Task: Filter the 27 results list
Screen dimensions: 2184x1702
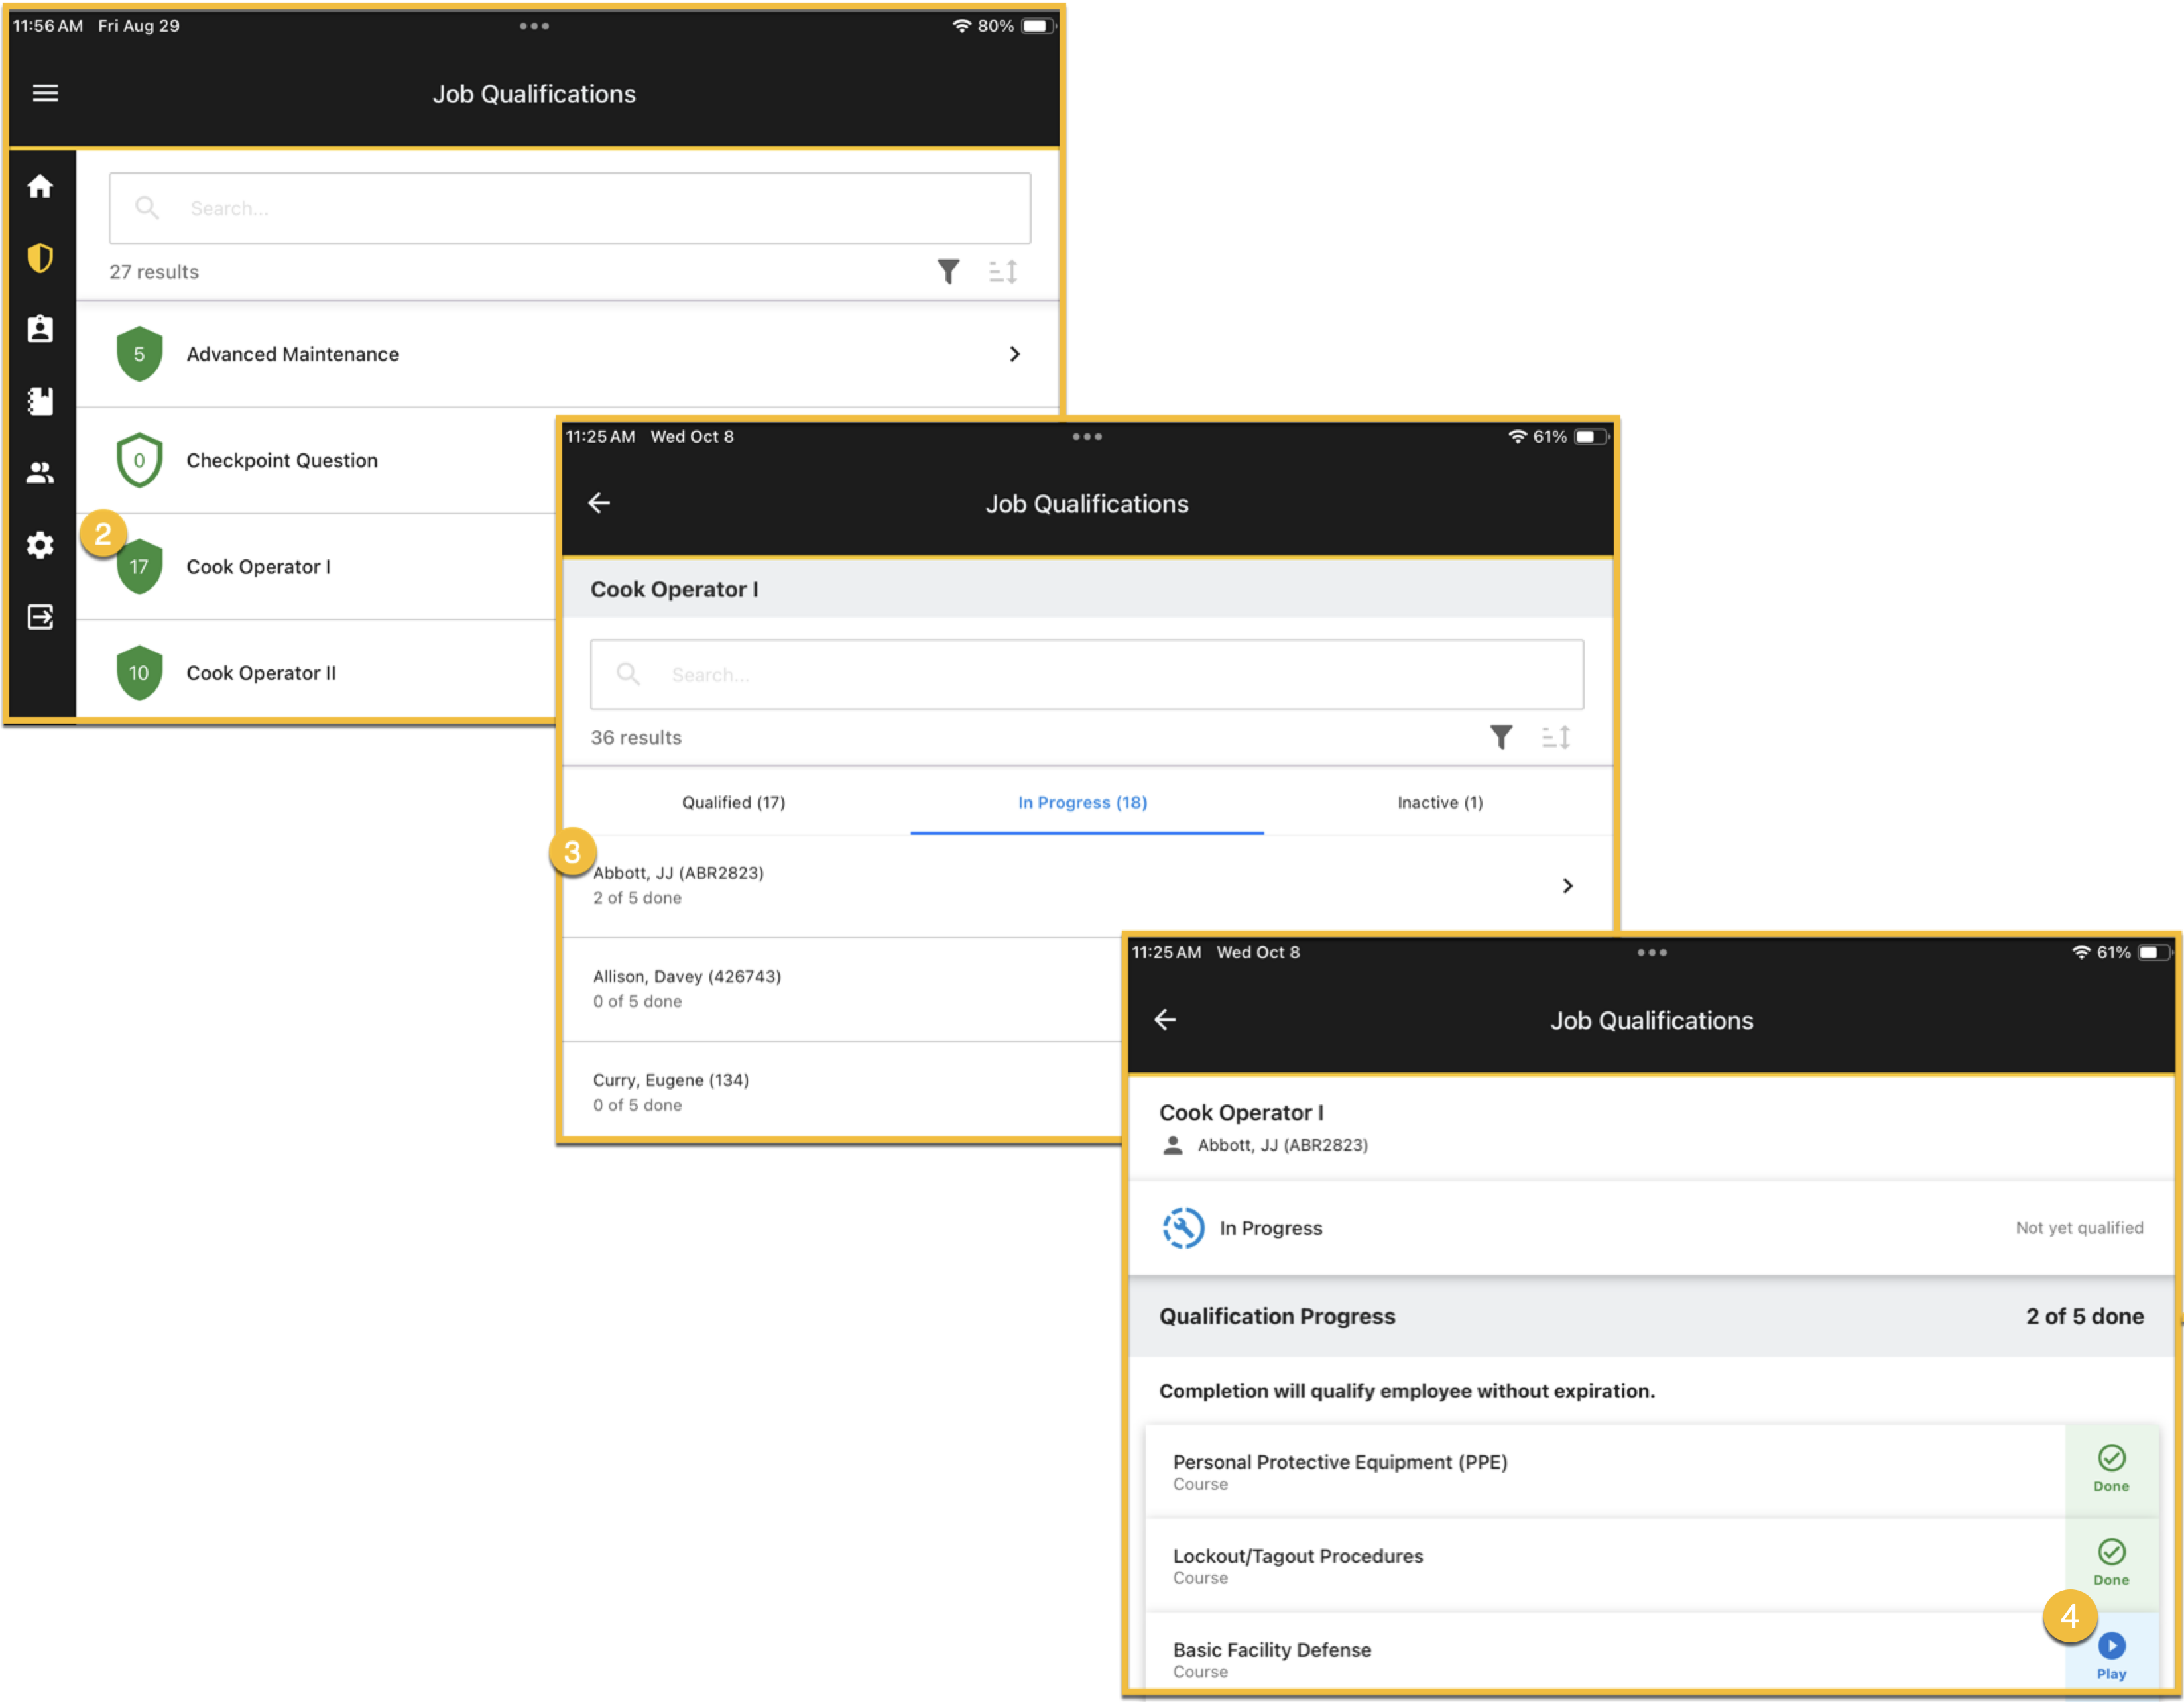Action: point(947,271)
